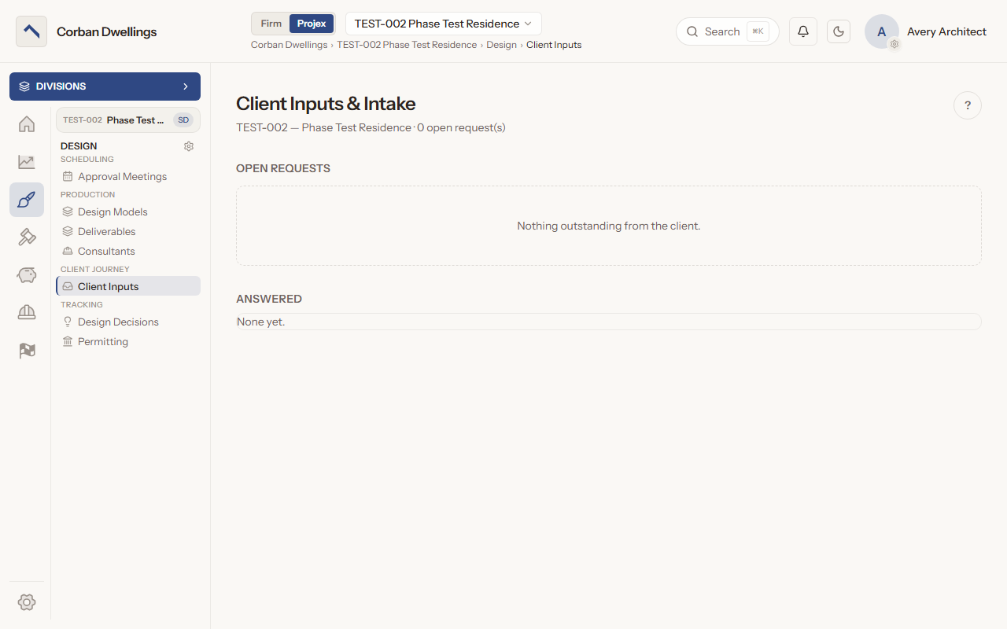Click the calendar icon beside Approval Meetings
Image resolution: width=1007 pixels, height=629 pixels.
tap(68, 177)
